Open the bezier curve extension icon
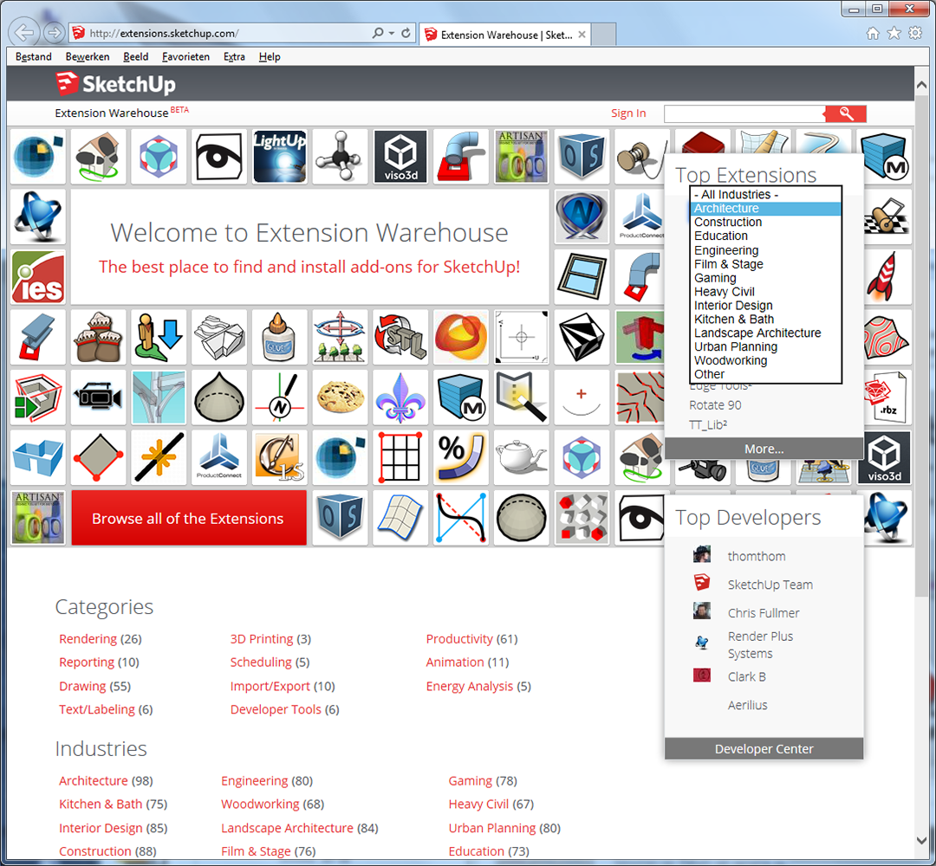 coord(460,518)
